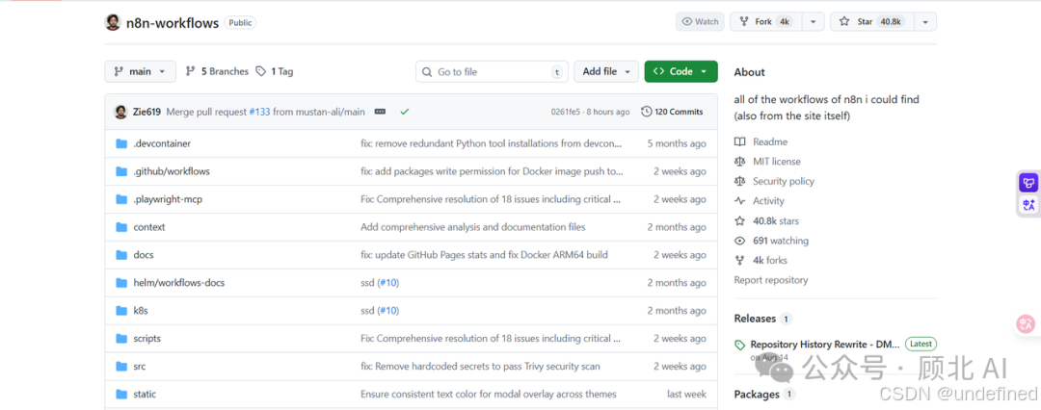Screen dimensions: 1041x410
Task: Open the Releases section heading
Action: (755, 319)
